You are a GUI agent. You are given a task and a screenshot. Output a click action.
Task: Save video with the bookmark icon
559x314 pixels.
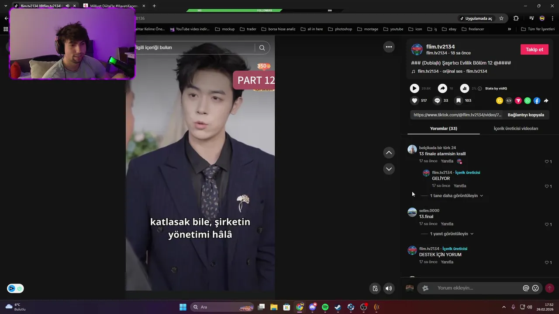459,100
